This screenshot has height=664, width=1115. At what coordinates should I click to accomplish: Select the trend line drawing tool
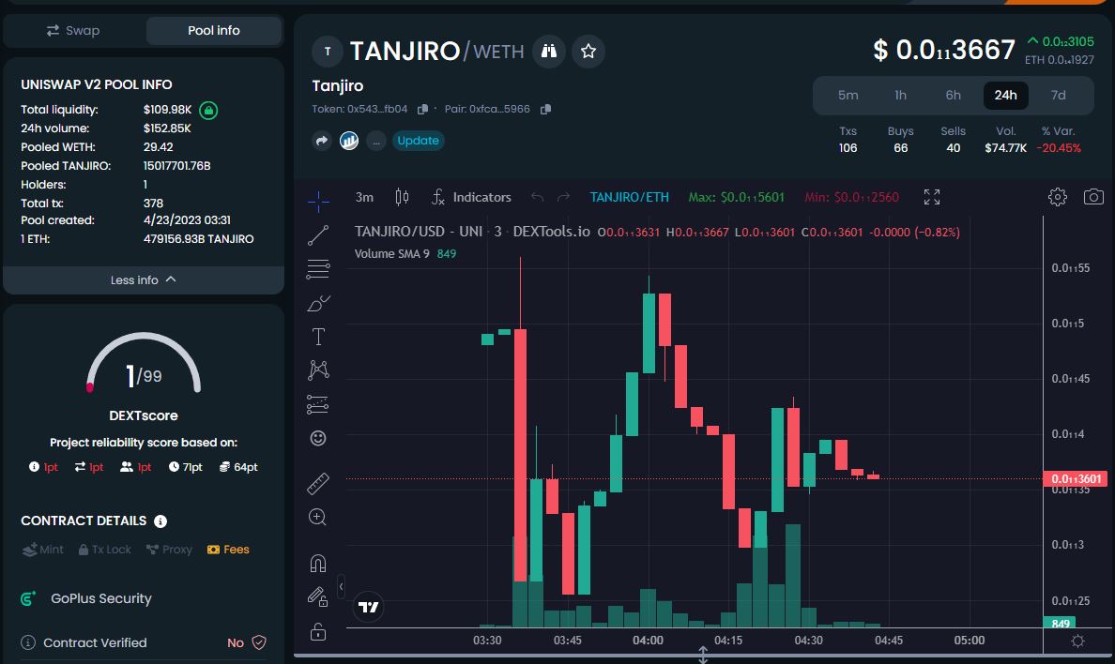click(318, 235)
